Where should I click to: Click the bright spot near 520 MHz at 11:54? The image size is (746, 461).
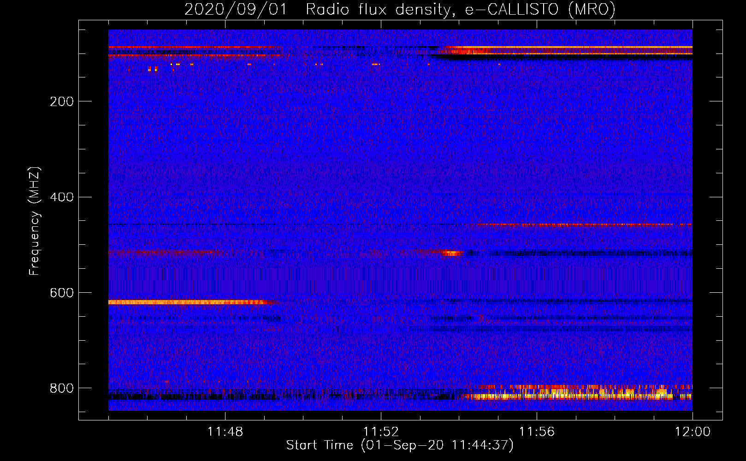click(x=451, y=253)
